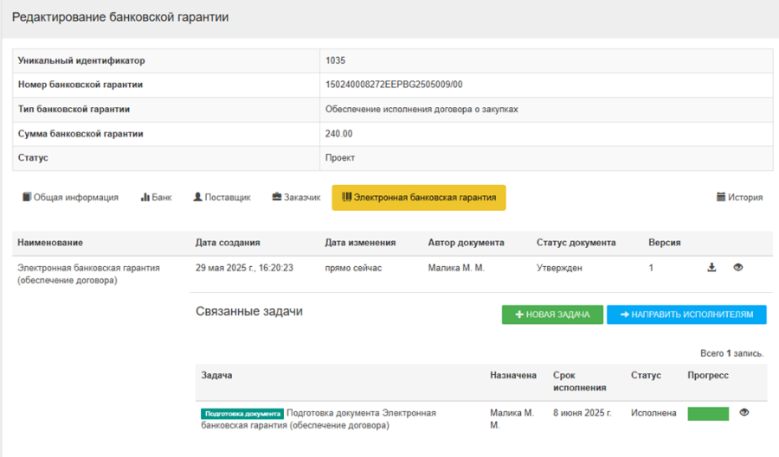Go to the Заказчик tab

click(x=296, y=197)
